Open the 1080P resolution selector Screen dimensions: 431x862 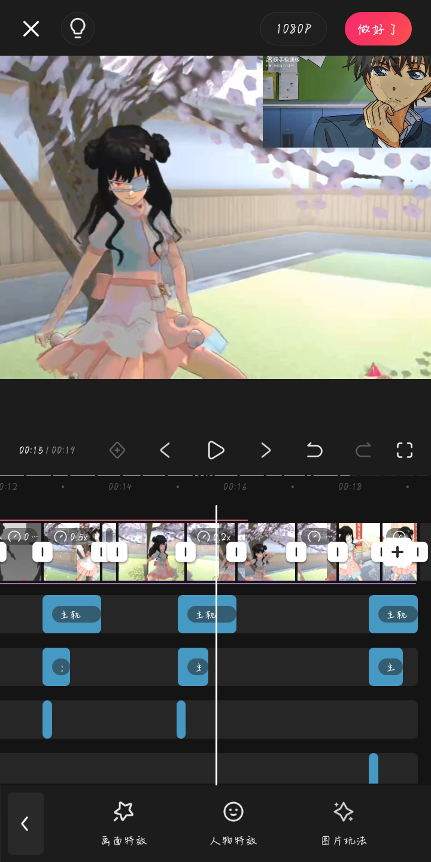coord(293,29)
